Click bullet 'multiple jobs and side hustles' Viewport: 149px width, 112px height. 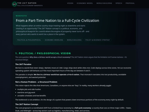pyautogui.click(x=29, y=89)
